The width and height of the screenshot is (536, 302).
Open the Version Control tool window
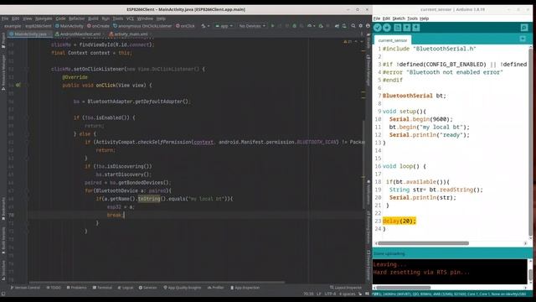pos(24,288)
